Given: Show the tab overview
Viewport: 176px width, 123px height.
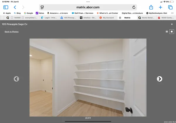Looking at the screenshot, I should (x=170, y=7).
